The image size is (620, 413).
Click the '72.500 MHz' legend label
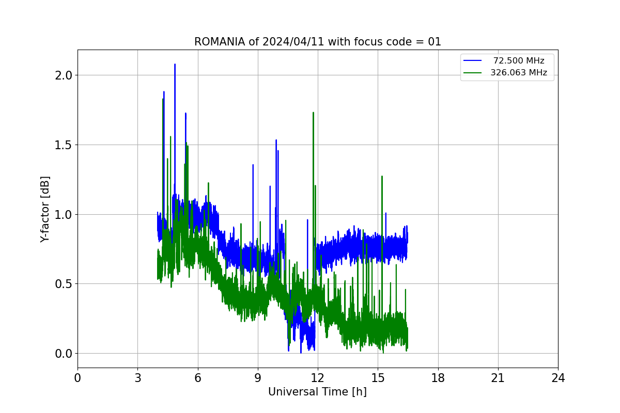click(519, 61)
